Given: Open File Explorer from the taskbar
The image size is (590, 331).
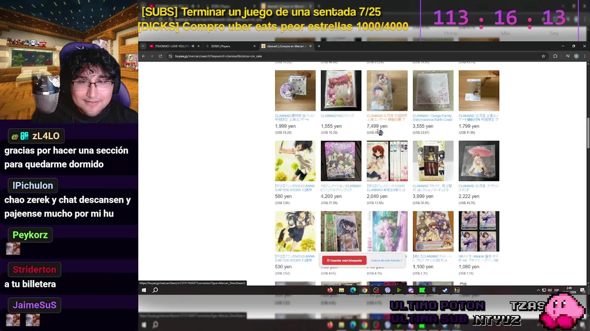Looking at the screenshot, I should [342, 290].
